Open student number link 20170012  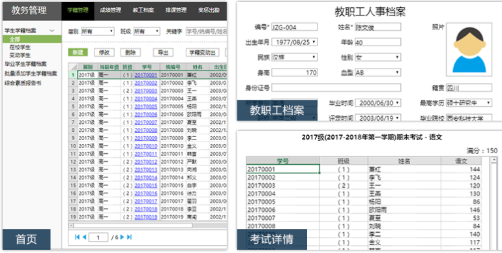(146, 162)
